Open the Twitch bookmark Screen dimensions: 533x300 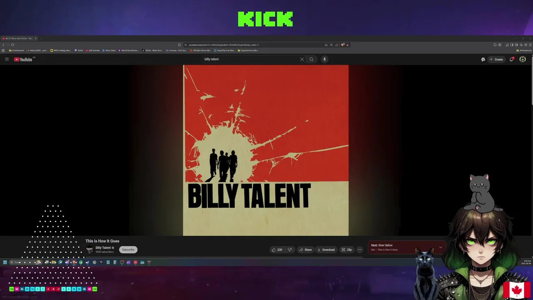pyautogui.click(x=79, y=50)
